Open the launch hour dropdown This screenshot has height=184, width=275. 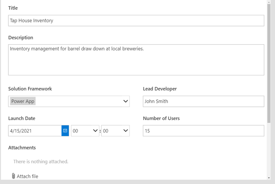point(85,131)
